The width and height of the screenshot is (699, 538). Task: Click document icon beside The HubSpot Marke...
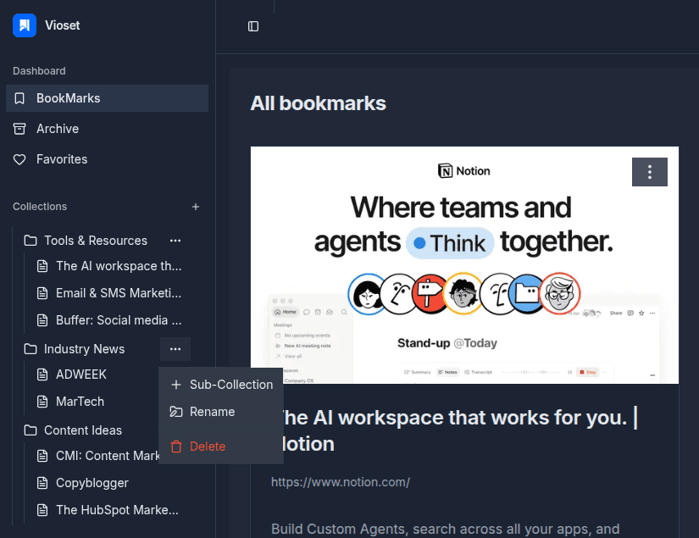[42, 510]
